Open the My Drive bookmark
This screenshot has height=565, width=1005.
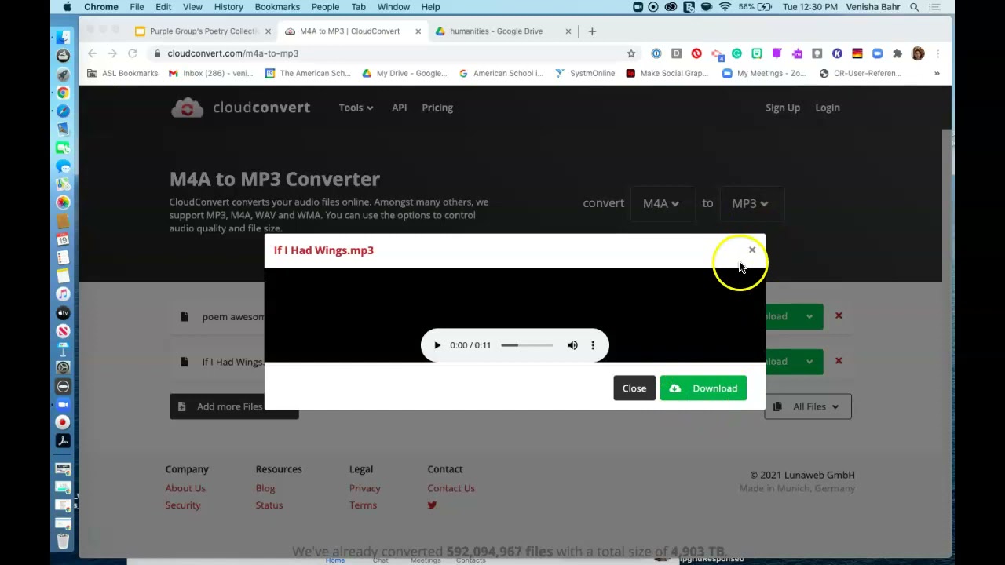pyautogui.click(x=405, y=73)
